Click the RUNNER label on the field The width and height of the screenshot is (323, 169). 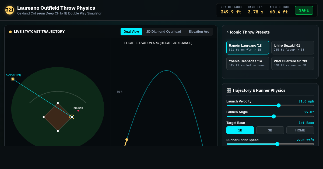pos(78,108)
